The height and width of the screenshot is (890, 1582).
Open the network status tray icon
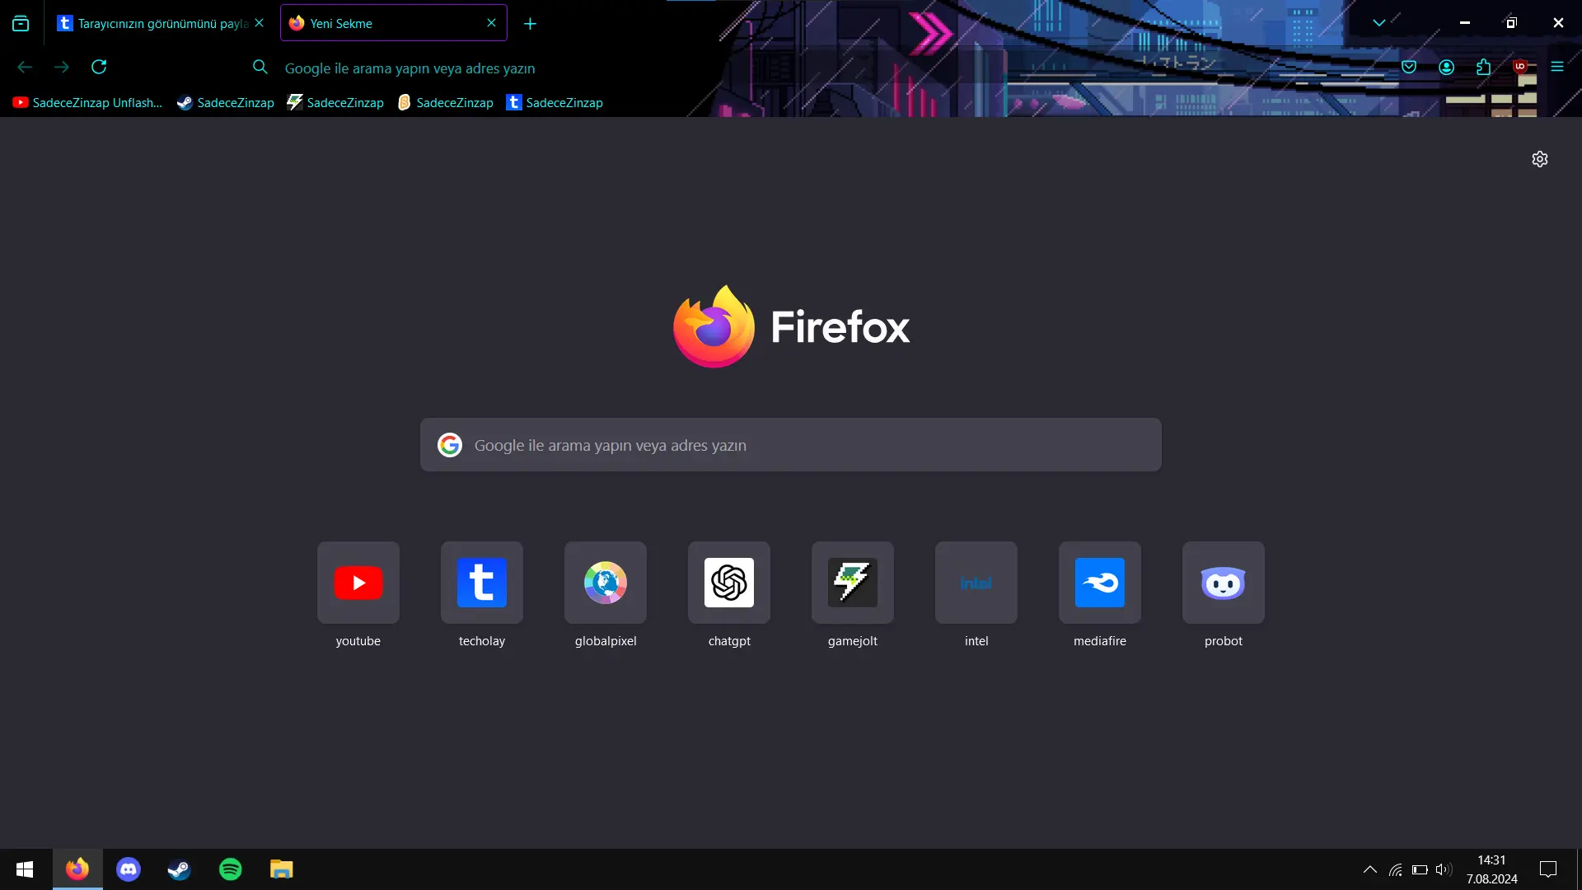tap(1395, 869)
